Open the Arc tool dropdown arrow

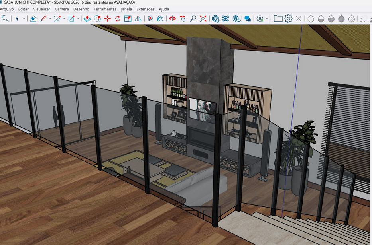tap(64, 19)
